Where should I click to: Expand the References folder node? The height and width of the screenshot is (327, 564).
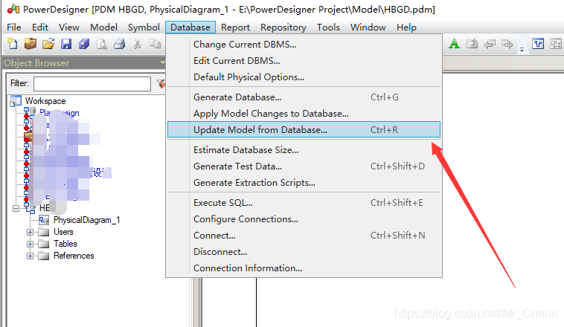pyautogui.click(x=31, y=256)
